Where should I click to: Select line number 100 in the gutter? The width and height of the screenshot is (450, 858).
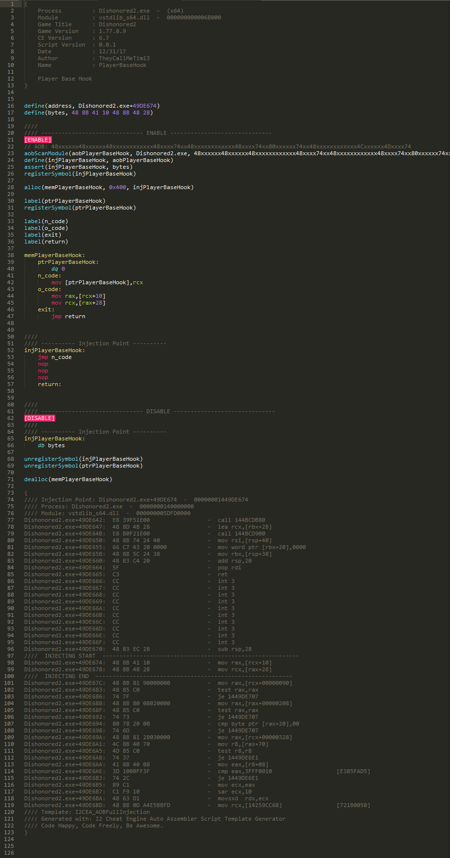pyautogui.click(x=9, y=676)
